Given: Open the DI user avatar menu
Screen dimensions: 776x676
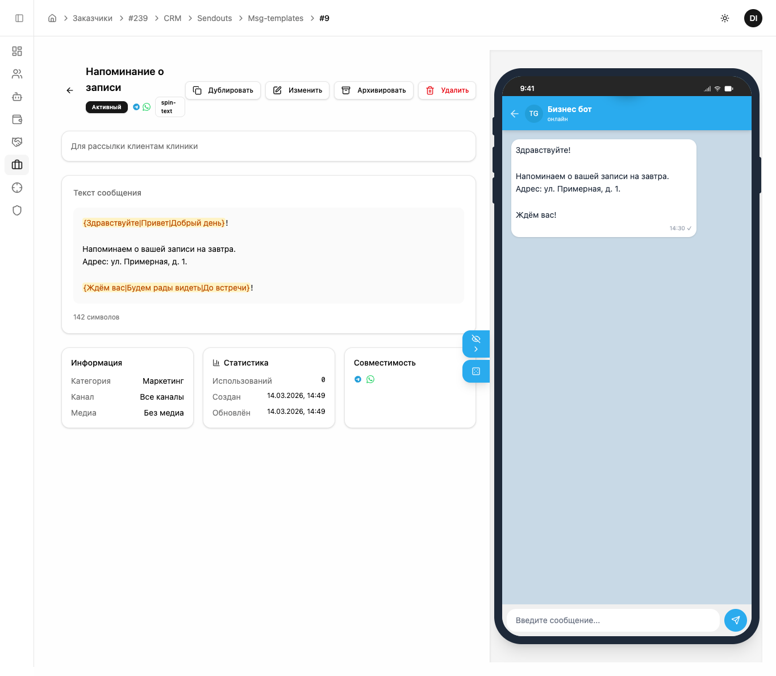Looking at the screenshot, I should (753, 18).
